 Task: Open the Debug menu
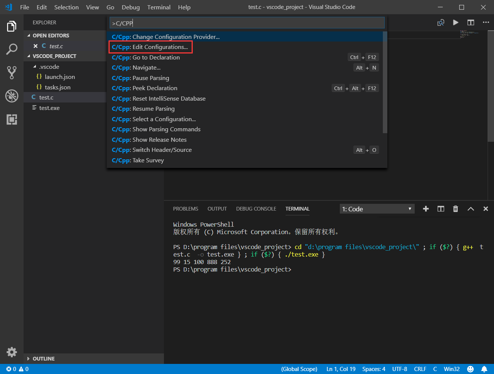tap(131, 7)
